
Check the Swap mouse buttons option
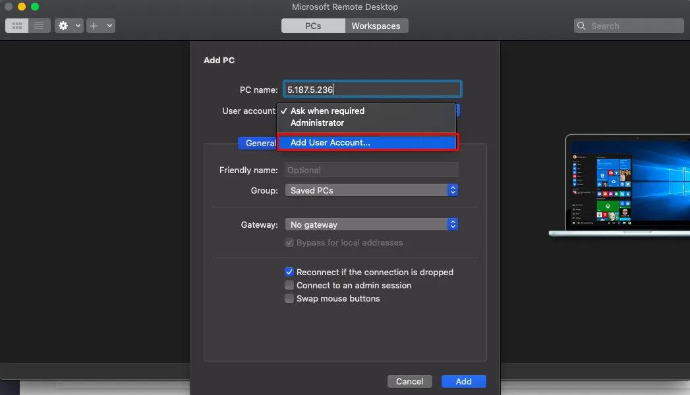289,298
